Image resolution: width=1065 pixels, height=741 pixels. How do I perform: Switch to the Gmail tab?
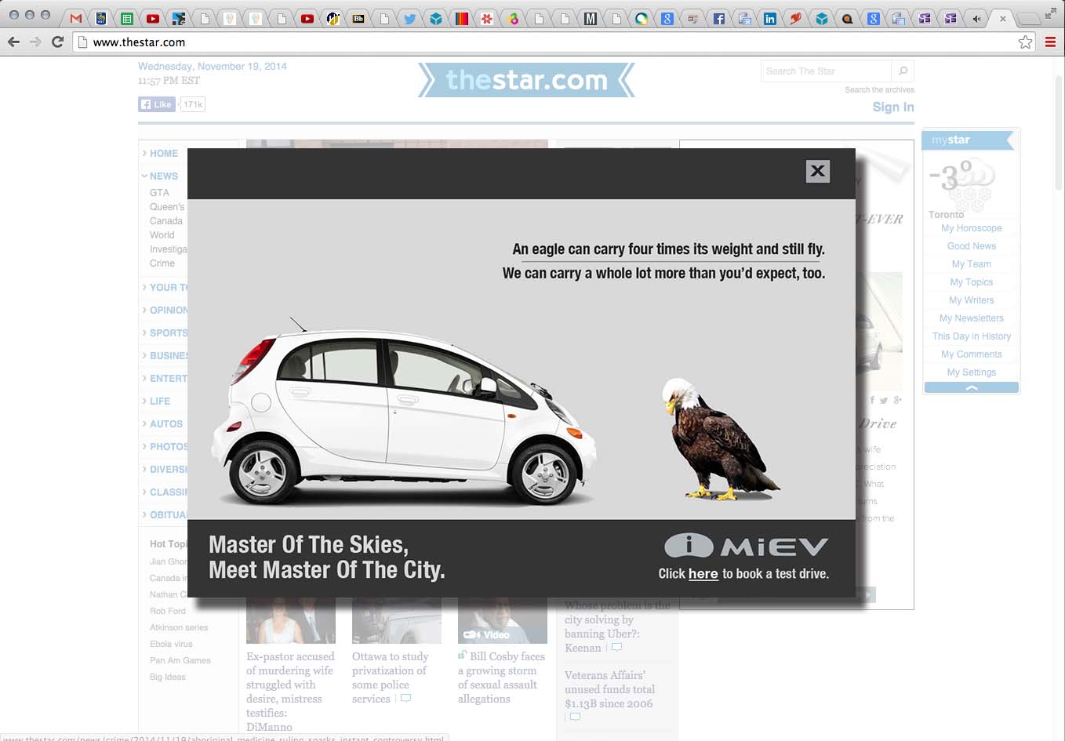coord(76,18)
